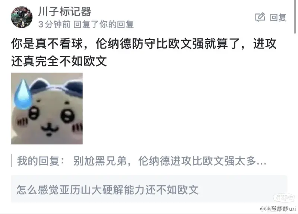
Task: Click comment line starting 你是真不看球
Action: (x=144, y=44)
